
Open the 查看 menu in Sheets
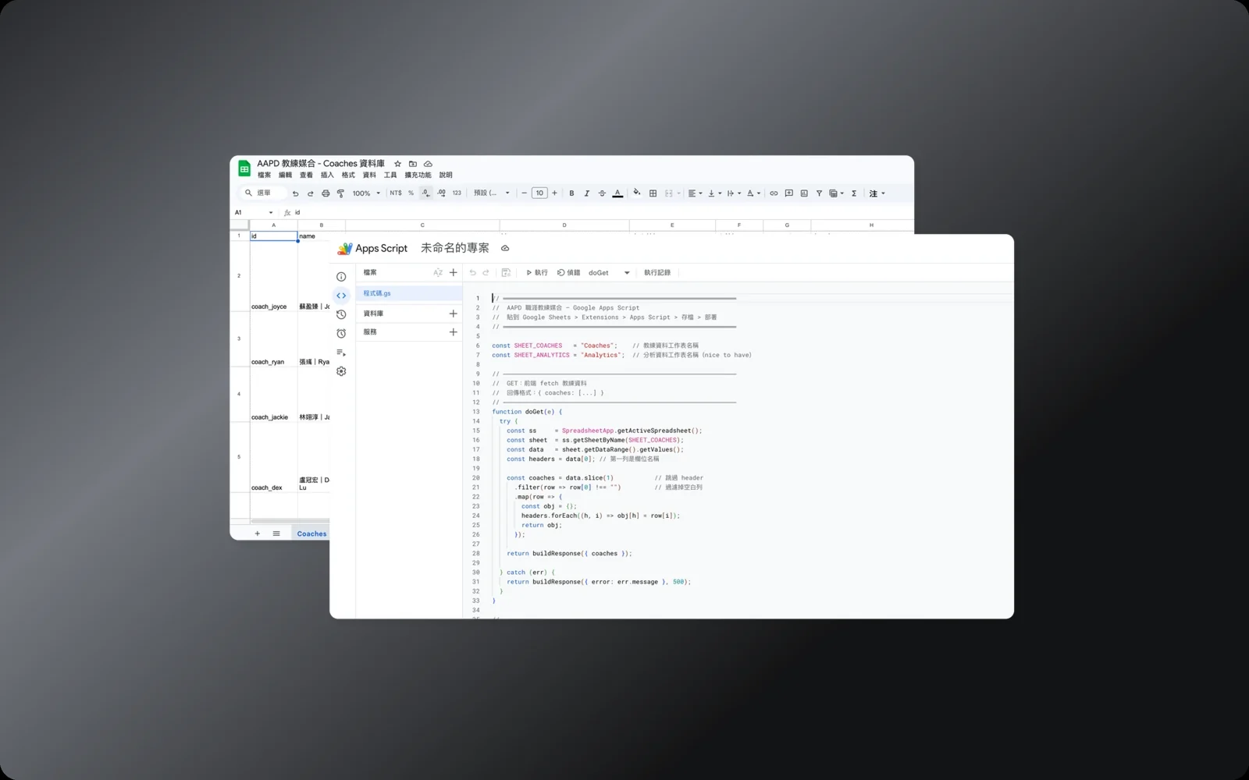[x=307, y=175]
